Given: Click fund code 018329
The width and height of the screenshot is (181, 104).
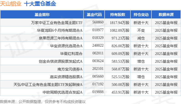Looking at the screenshot, I should click(x=98, y=38).
